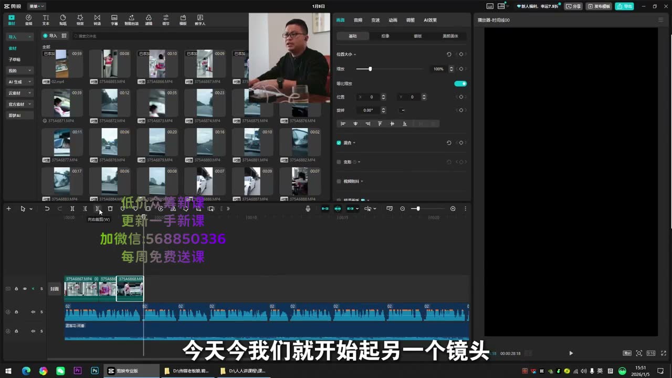Click the split clip tool icon
The image size is (672, 378).
coord(72,208)
